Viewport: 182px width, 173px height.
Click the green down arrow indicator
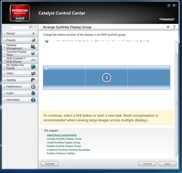pyautogui.click(x=47, y=42)
